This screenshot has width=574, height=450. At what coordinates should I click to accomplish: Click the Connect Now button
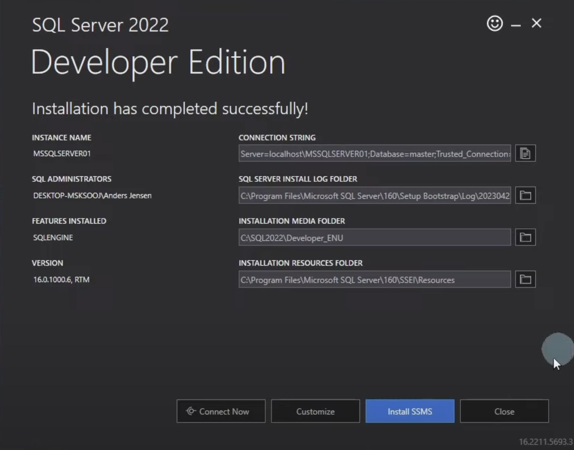click(x=221, y=411)
